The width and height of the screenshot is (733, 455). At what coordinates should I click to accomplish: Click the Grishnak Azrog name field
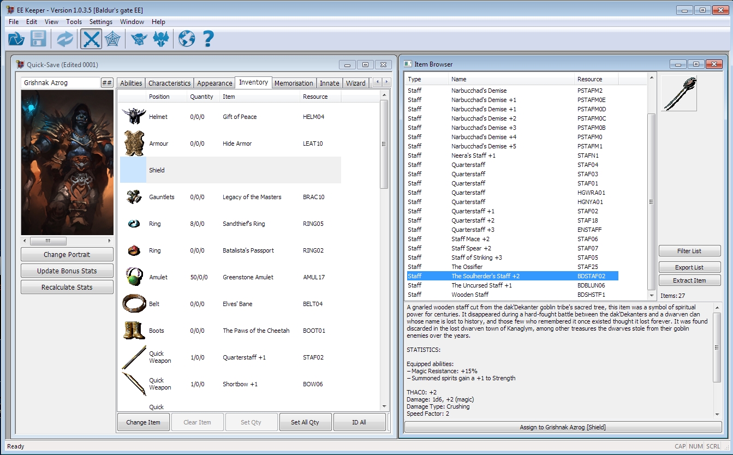pyautogui.click(x=61, y=83)
